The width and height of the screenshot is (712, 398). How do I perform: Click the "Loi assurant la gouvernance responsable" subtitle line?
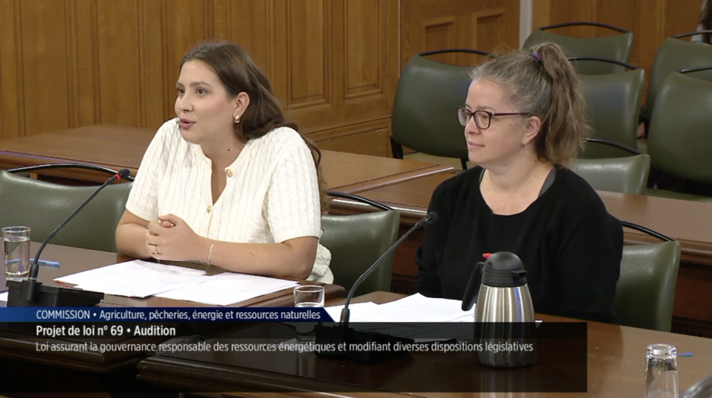284,347
